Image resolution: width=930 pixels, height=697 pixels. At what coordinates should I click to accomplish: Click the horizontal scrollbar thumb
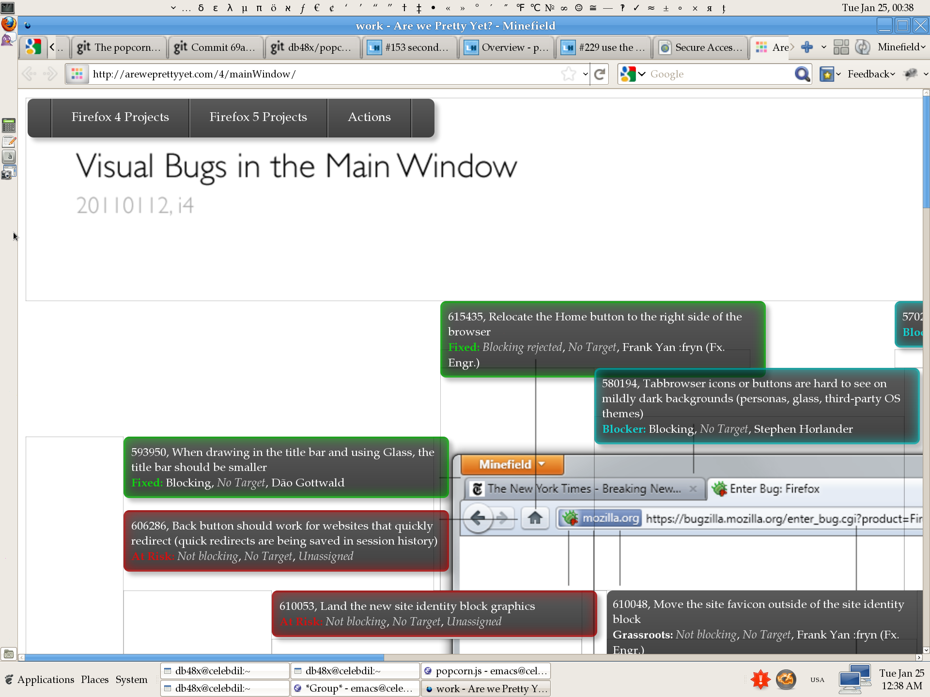tap(204, 657)
